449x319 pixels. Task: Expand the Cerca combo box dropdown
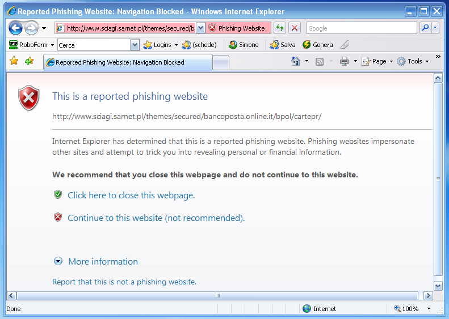point(135,45)
